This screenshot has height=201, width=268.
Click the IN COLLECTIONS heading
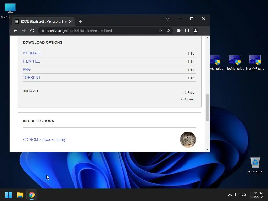(38, 121)
